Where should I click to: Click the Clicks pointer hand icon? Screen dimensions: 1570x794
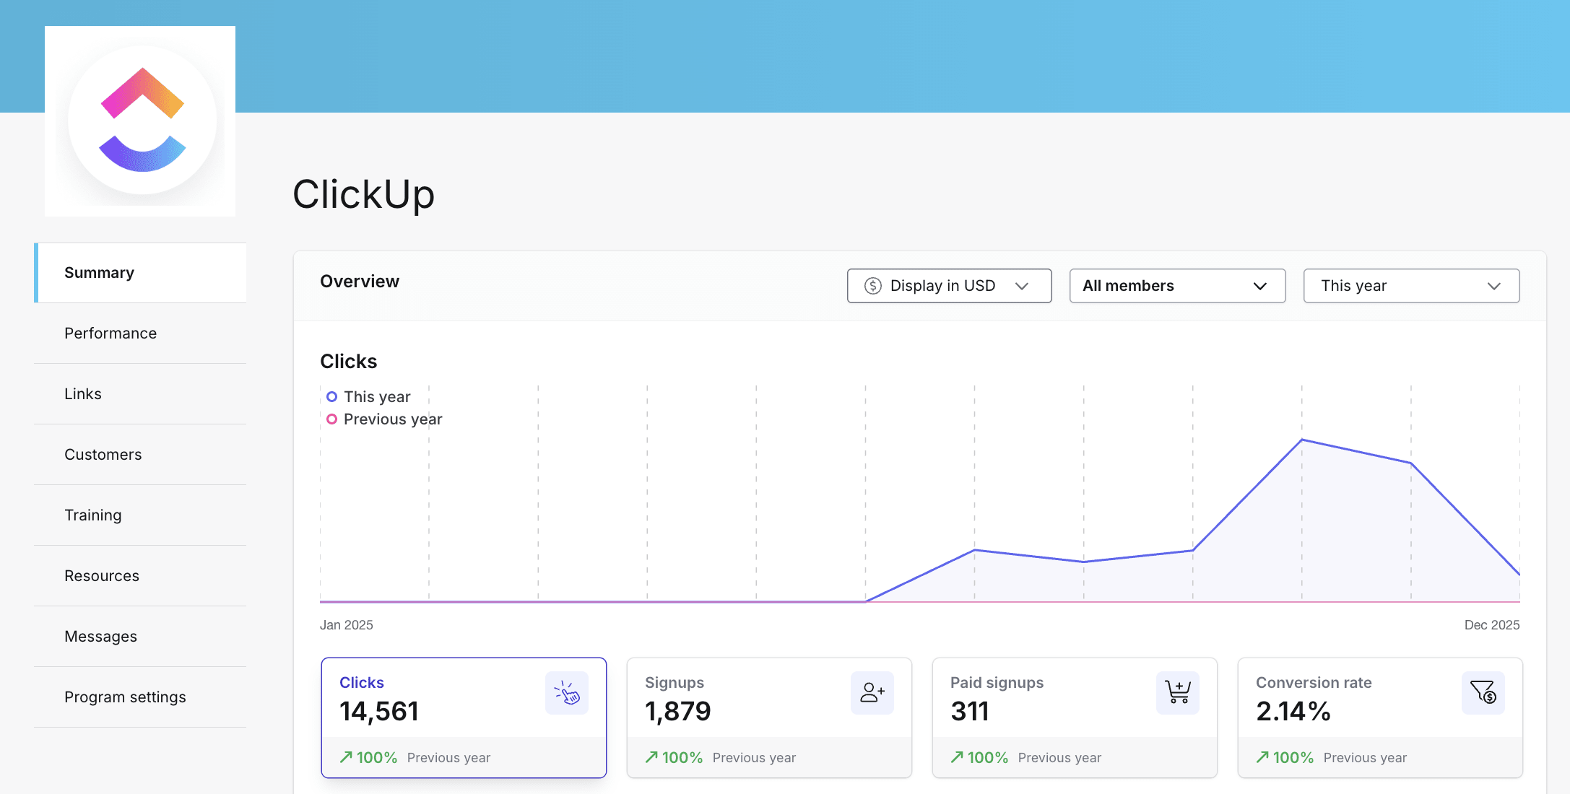pos(567,693)
